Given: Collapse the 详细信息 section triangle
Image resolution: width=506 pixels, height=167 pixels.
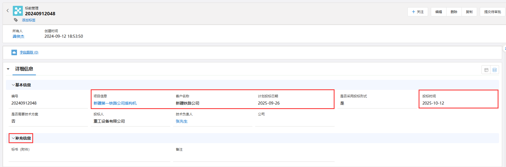Looking at the screenshot, I should [8, 69].
